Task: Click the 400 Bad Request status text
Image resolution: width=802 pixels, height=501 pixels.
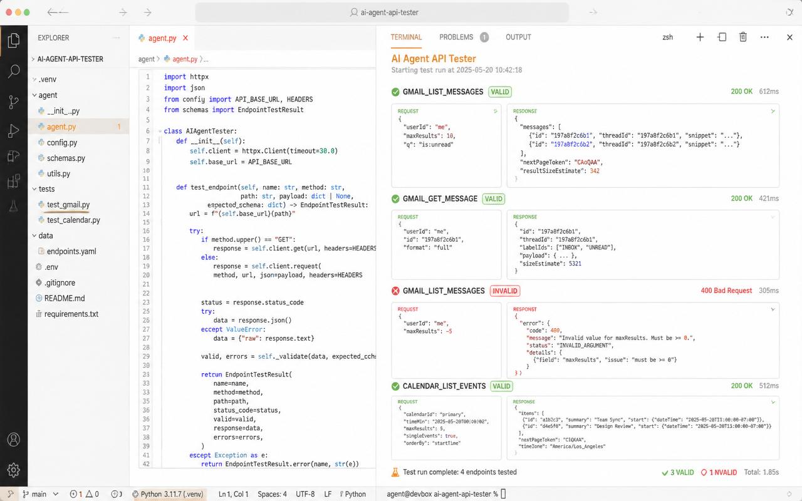Action: (x=727, y=291)
